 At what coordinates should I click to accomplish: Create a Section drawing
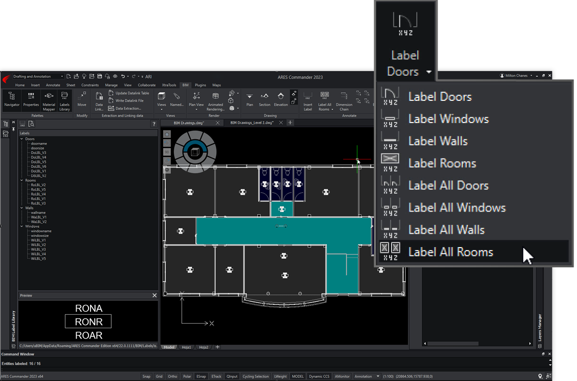(x=264, y=100)
